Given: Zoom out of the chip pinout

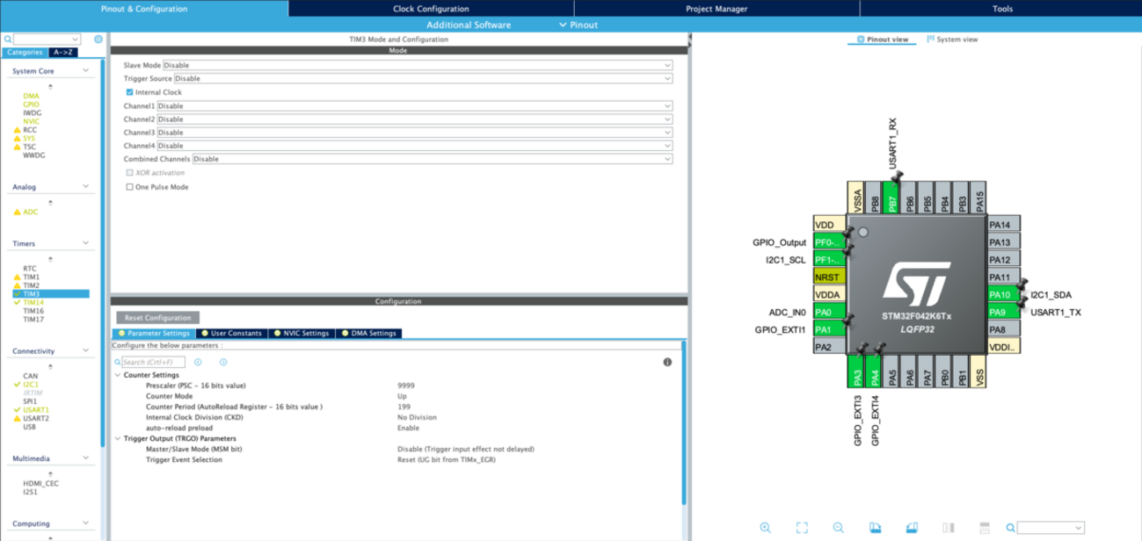Looking at the screenshot, I should [x=838, y=528].
